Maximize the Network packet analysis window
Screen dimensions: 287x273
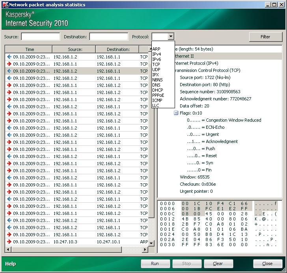[274, 5]
